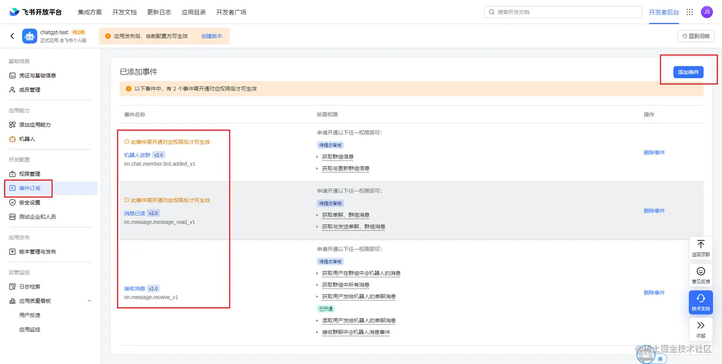Click 获取单聊、群组消息 permission
Viewport: 722px width, 364px height.
[345, 215]
